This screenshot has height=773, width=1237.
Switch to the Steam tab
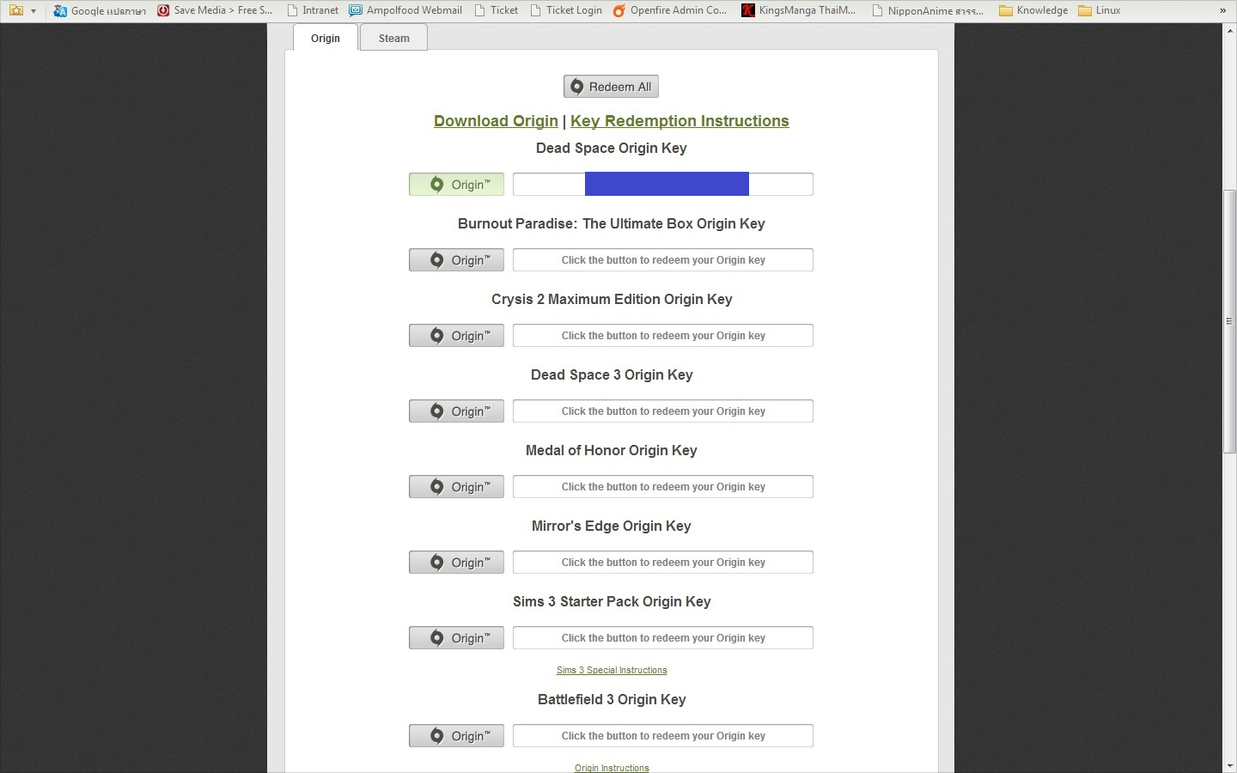pyautogui.click(x=394, y=38)
